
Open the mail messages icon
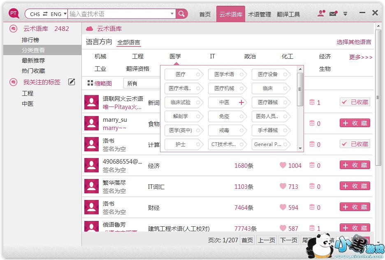coord(333,14)
